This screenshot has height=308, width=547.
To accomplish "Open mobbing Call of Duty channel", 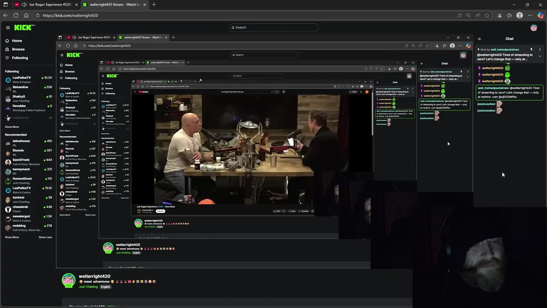I will point(28,228).
